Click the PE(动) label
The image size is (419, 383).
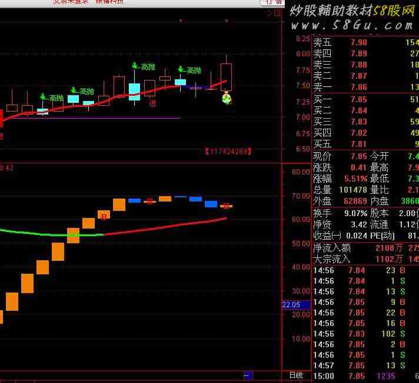[383, 236]
